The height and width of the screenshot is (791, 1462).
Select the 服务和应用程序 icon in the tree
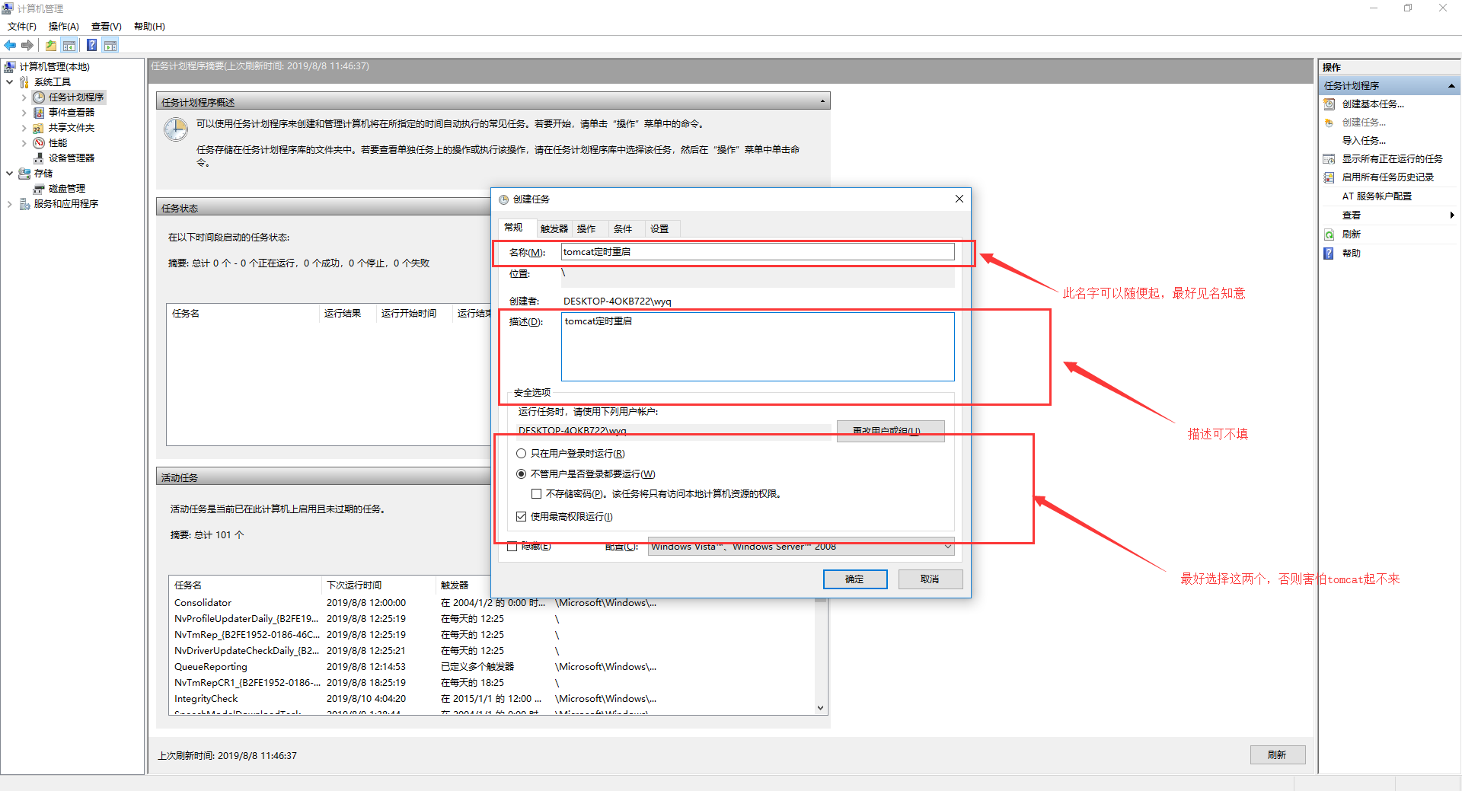pyautogui.click(x=24, y=204)
